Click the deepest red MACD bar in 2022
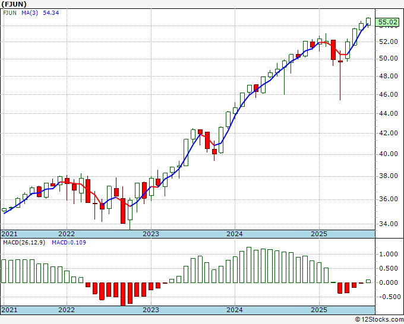This screenshot has width=404, height=324. (123, 294)
